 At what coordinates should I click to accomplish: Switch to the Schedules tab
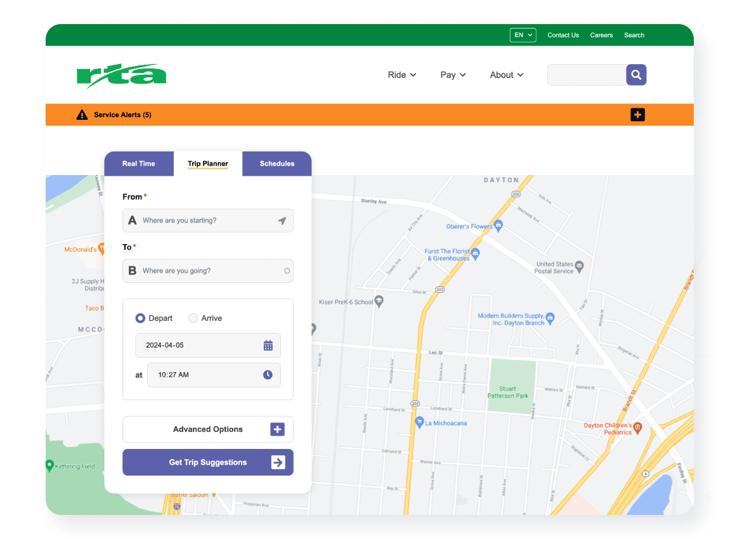point(277,164)
